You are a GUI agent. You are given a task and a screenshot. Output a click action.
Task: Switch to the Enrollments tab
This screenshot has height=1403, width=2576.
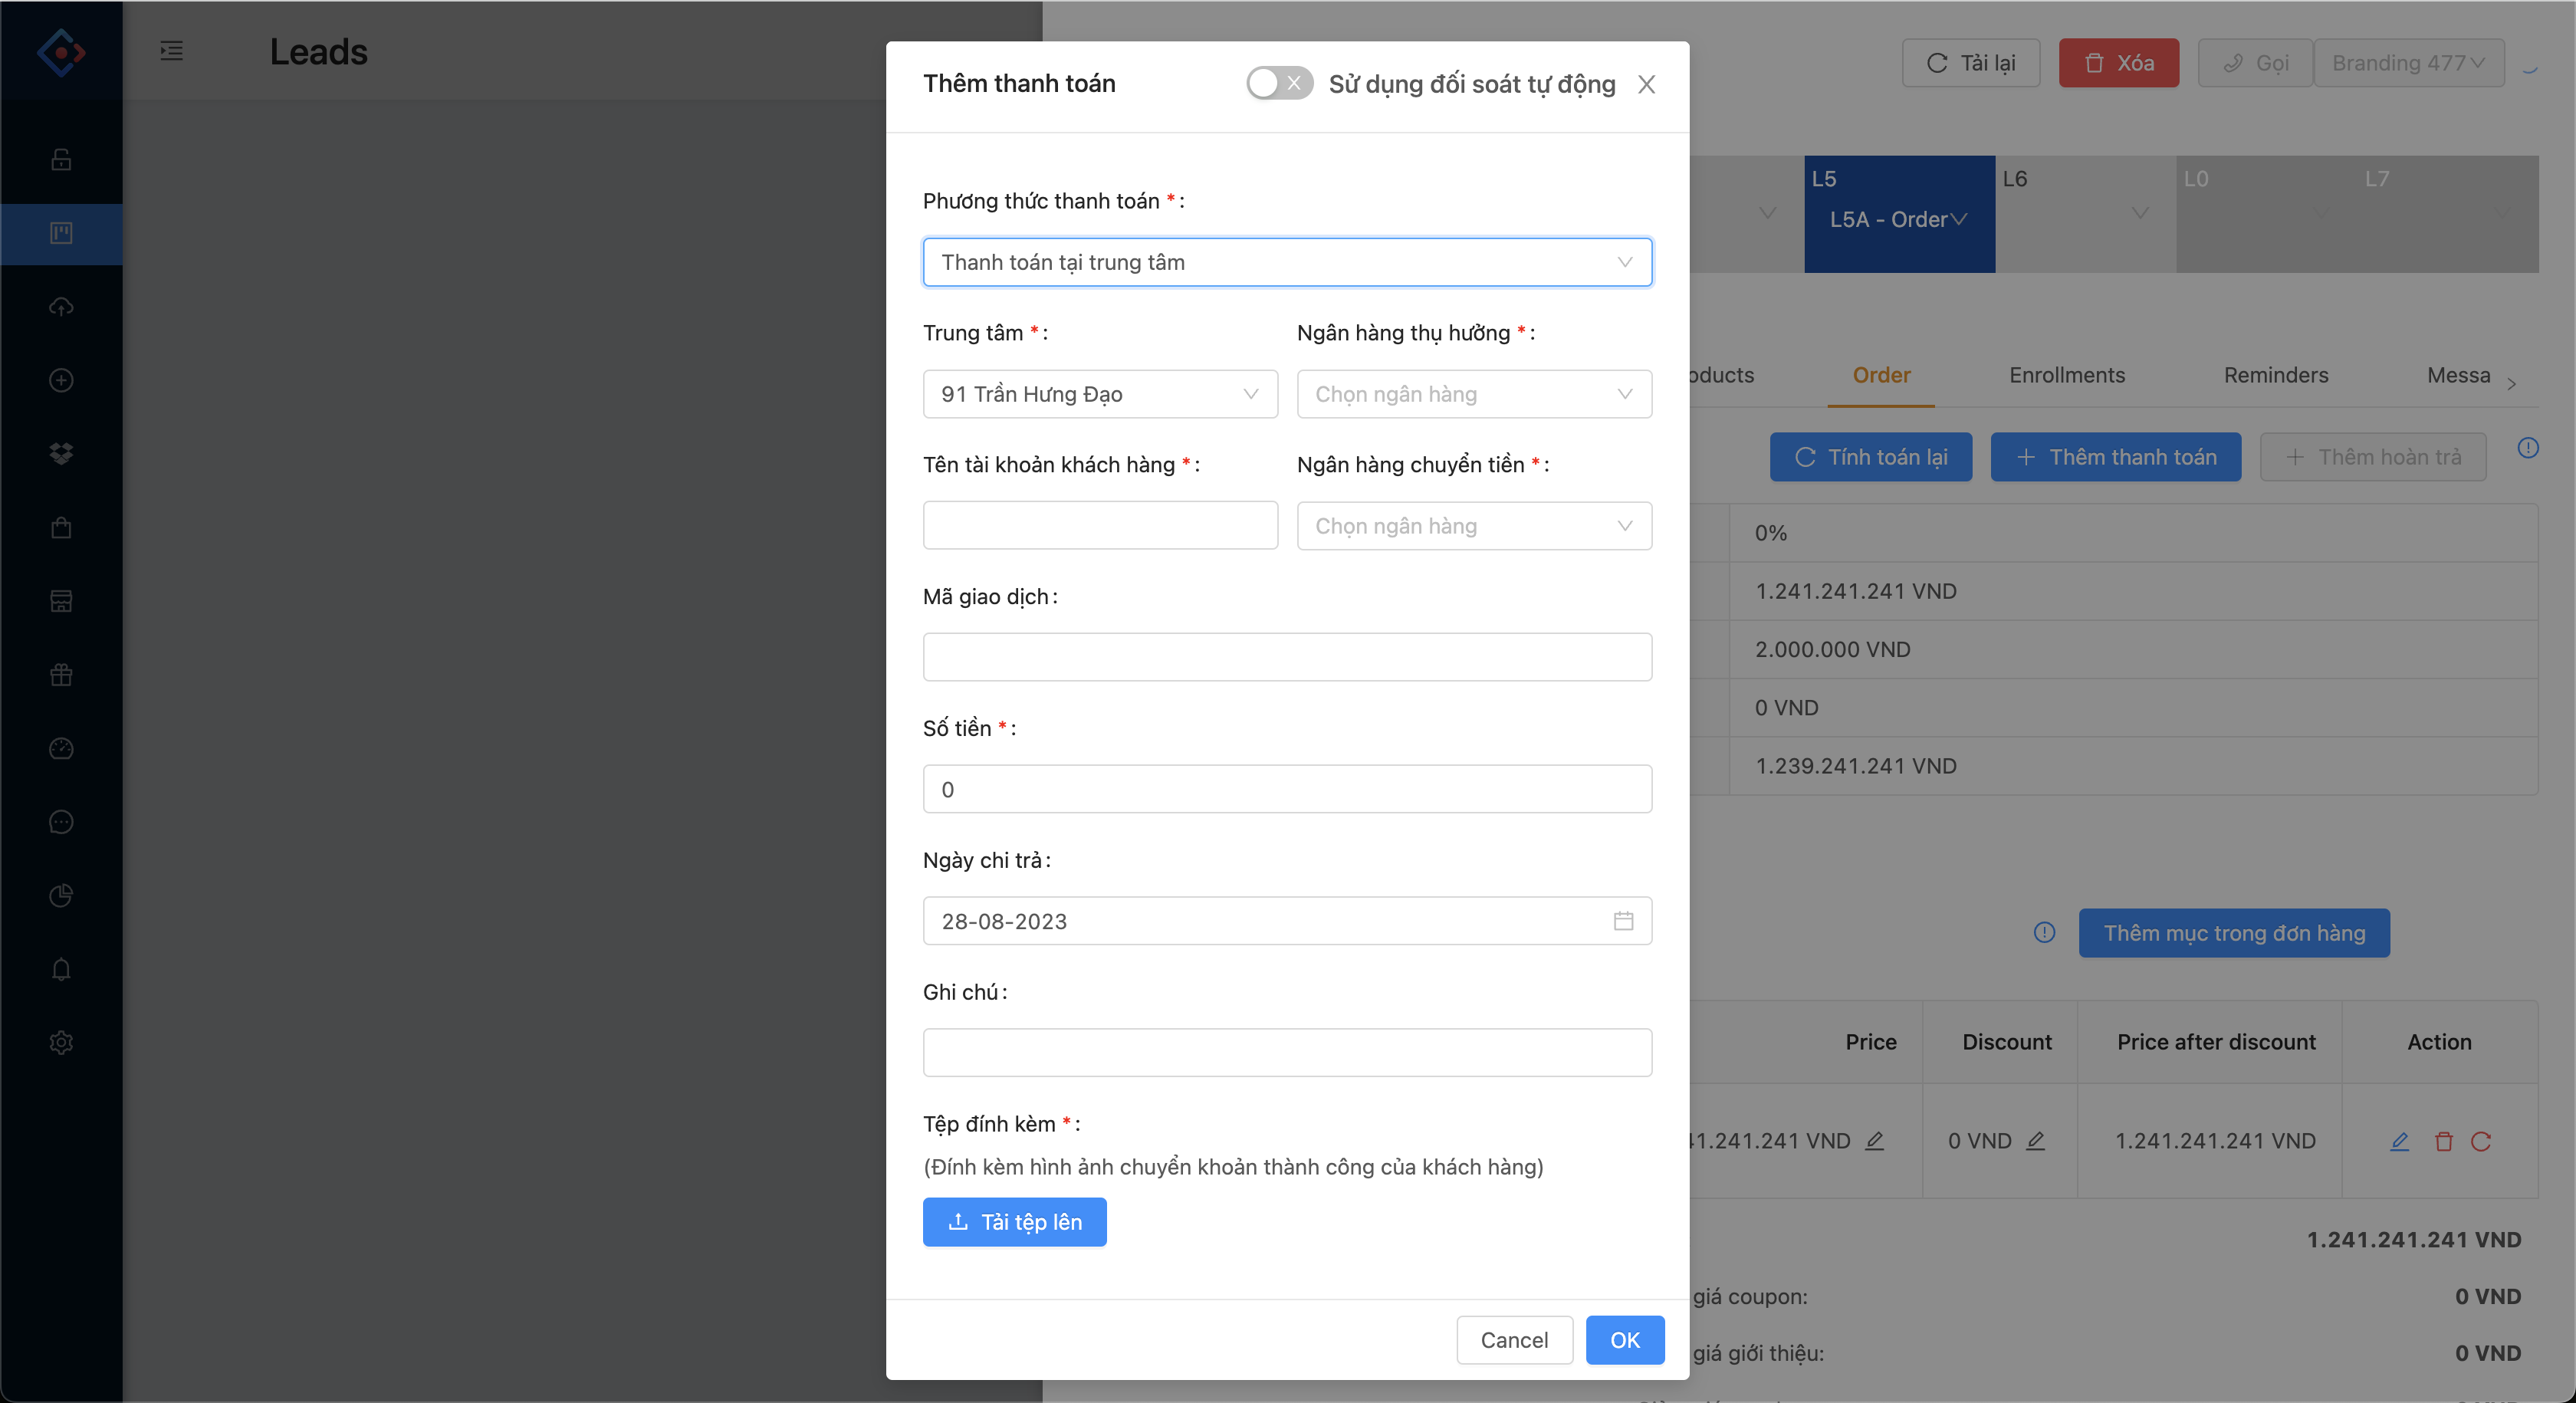pos(2066,375)
